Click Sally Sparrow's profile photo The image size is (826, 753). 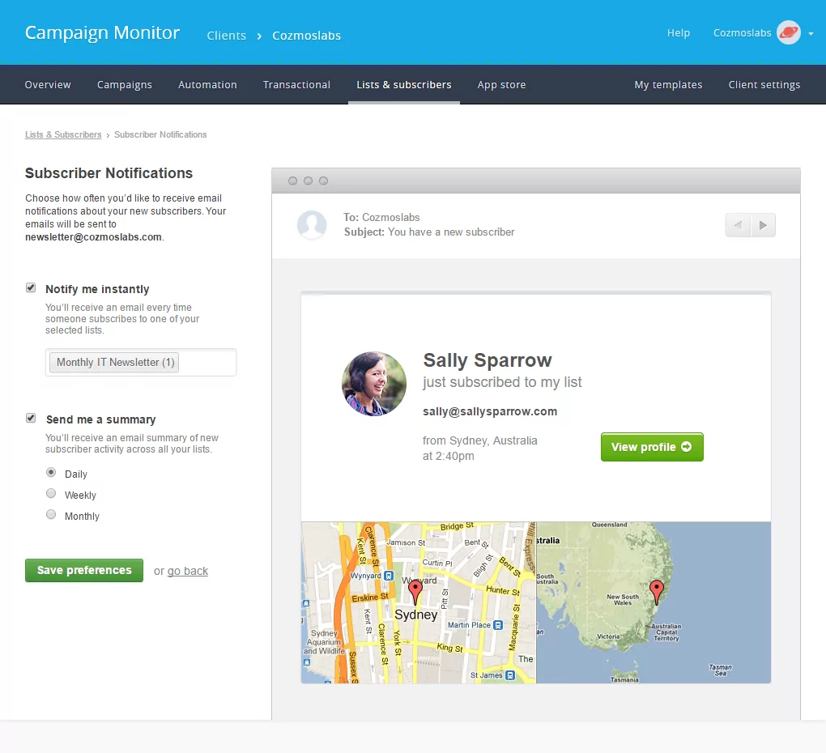(x=374, y=384)
